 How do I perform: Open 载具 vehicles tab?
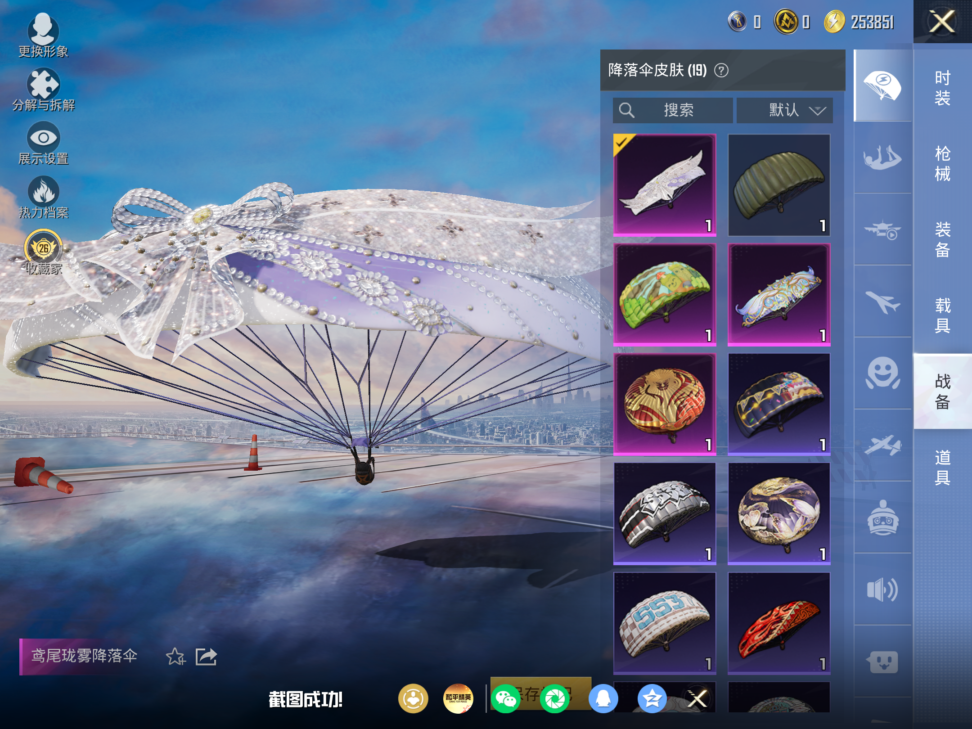click(942, 315)
